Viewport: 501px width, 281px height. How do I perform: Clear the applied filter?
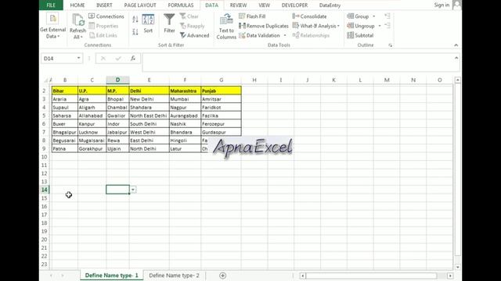[189, 16]
